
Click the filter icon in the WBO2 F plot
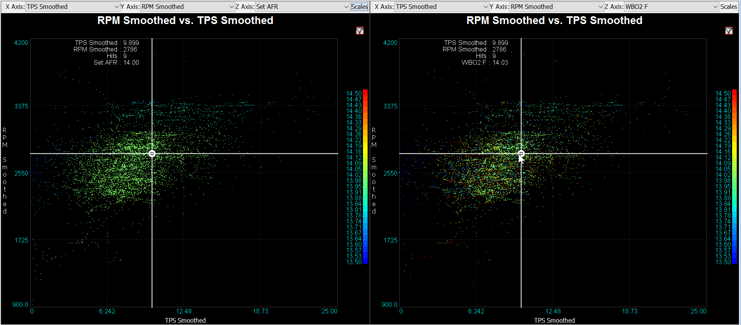click(729, 31)
